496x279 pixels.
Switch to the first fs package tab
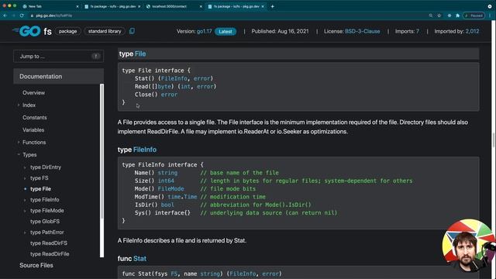pos(112,6)
